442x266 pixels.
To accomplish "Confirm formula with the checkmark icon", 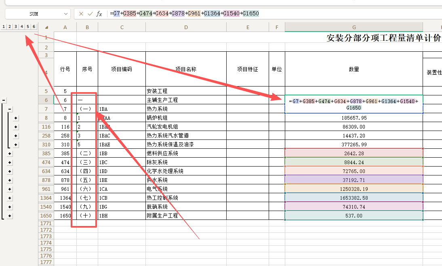I will click(x=90, y=14).
